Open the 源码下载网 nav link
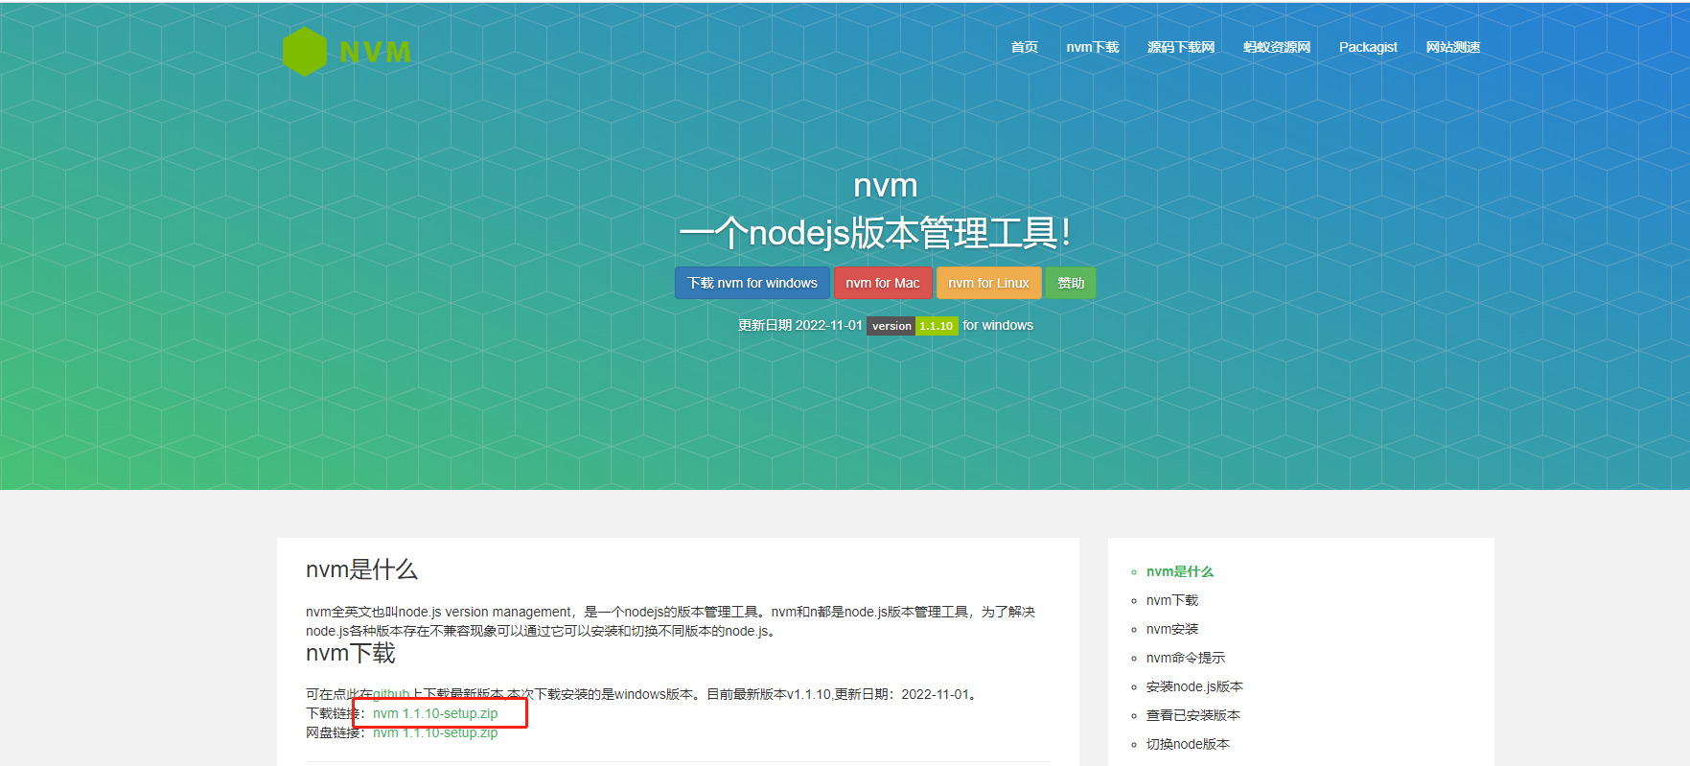Screen dimensions: 1690x766 coord(1181,47)
